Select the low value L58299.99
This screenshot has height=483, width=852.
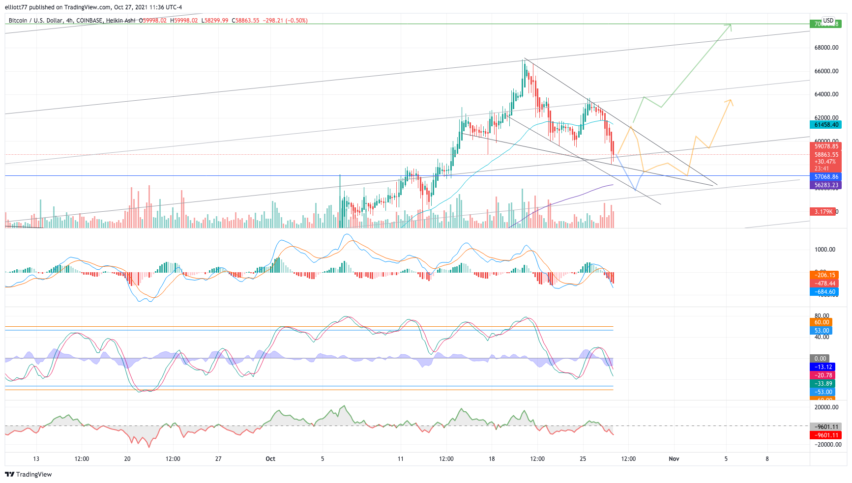[x=215, y=21]
